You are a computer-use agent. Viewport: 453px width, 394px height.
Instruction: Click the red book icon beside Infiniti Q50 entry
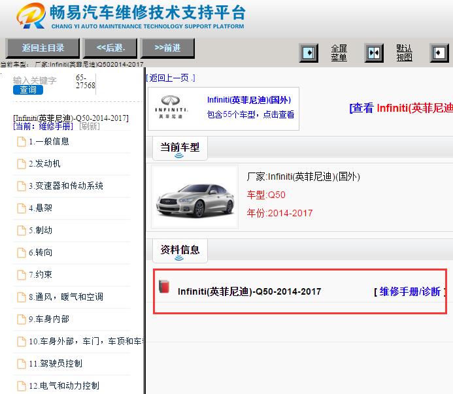[x=164, y=287]
